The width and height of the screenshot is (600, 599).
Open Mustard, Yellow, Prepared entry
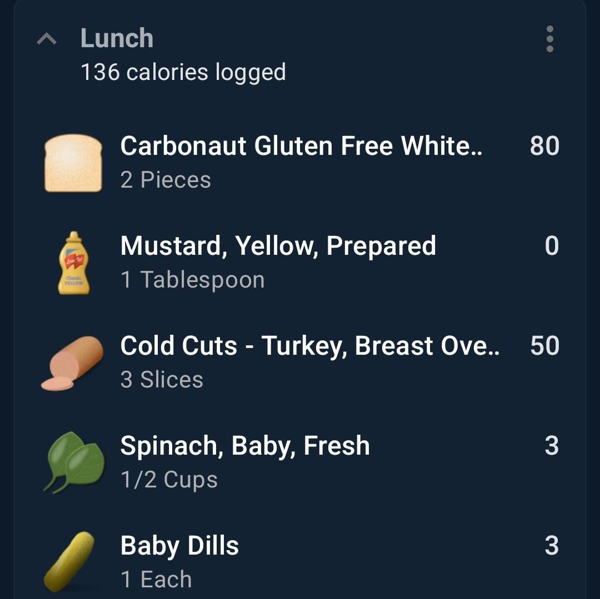pyautogui.click(x=300, y=263)
